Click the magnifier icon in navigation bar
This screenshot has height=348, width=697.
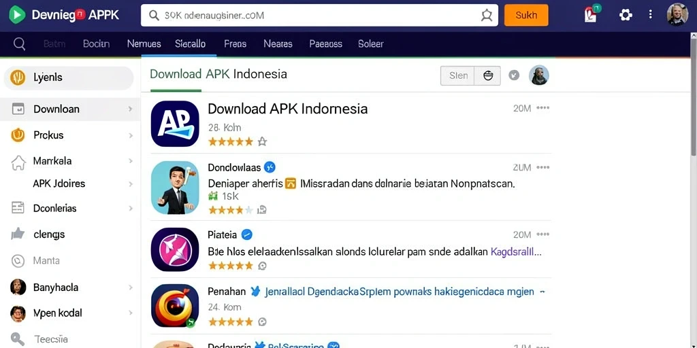[19, 43]
